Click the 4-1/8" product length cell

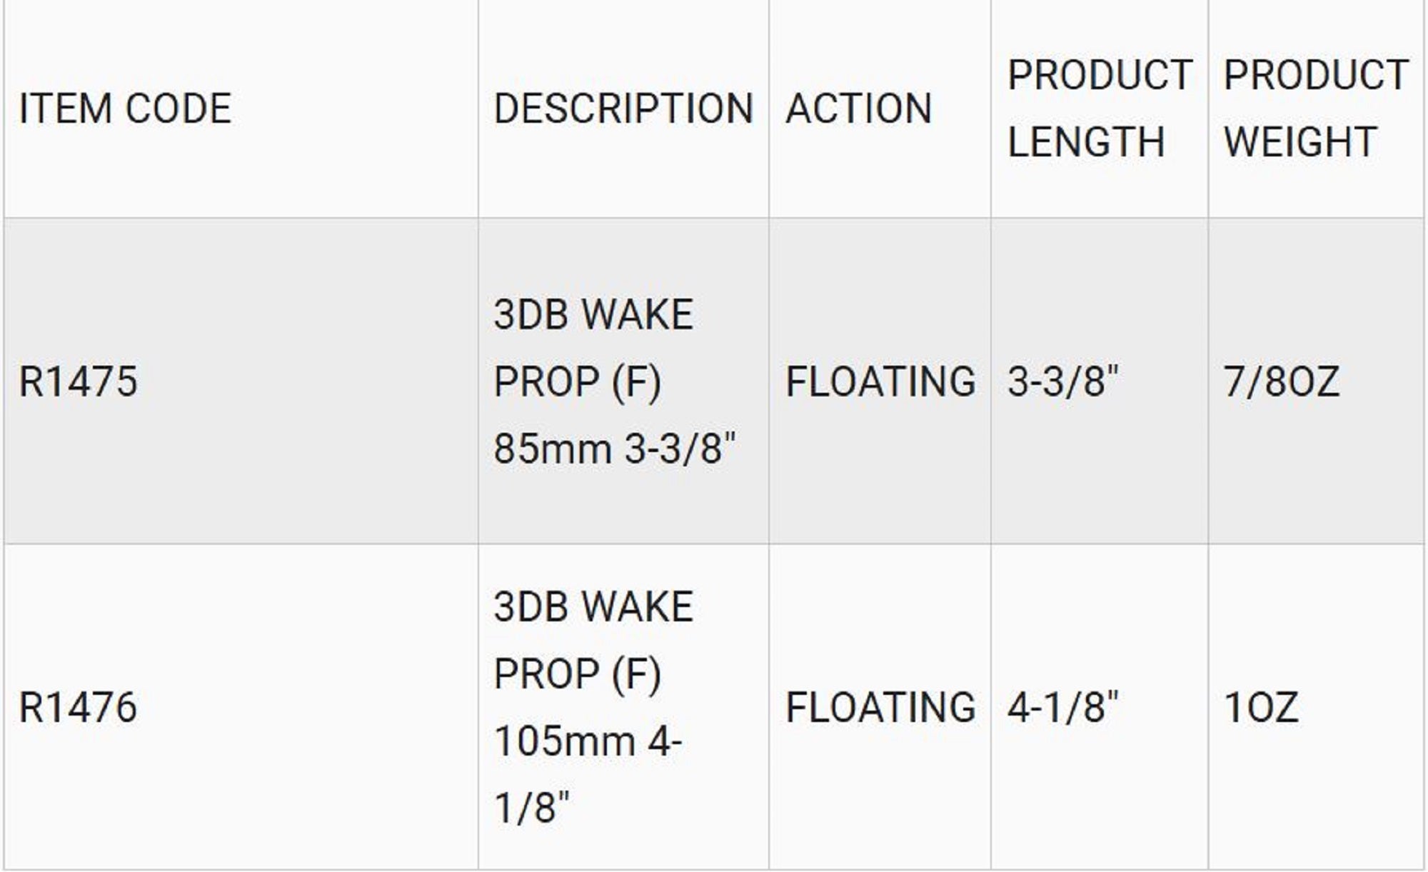point(1062,708)
